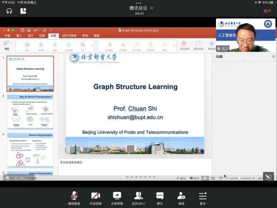
Task: Show meeting info icon beside 腾讯会议 title
Action: (x=152, y=8)
